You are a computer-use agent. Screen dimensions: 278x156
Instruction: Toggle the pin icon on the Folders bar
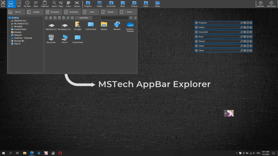pos(245,27)
